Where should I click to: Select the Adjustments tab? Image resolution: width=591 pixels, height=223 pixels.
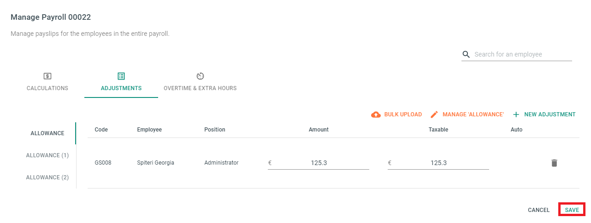click(x=121, y=82)
